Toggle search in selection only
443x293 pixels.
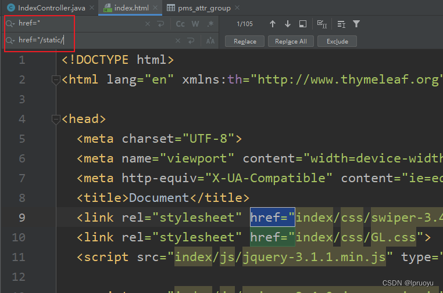(302, 24)
